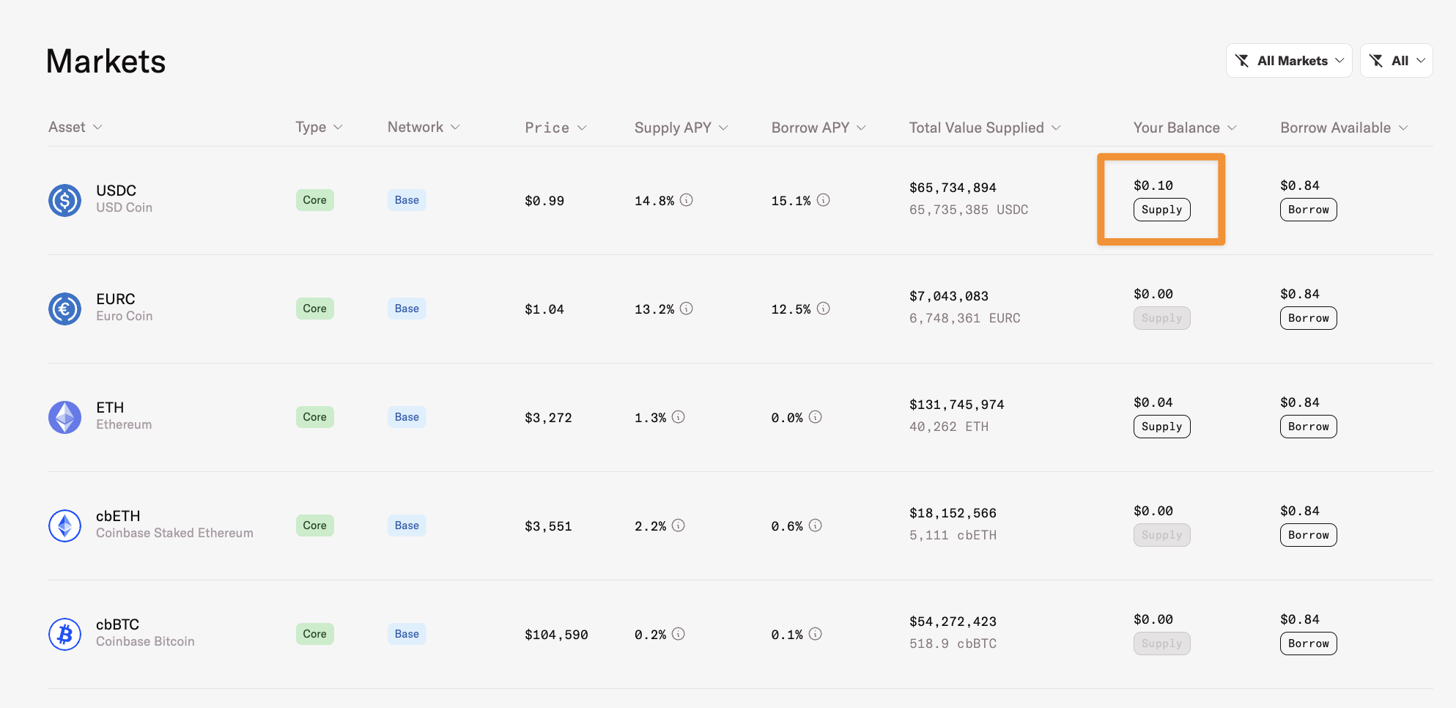Show info for ETH Supply APY
1456x708 pixels.
[679, 417]
